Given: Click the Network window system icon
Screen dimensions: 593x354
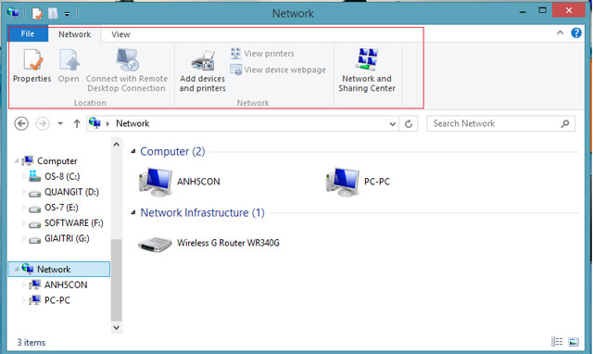Looking at the screenshot, I should coord(13,13).
